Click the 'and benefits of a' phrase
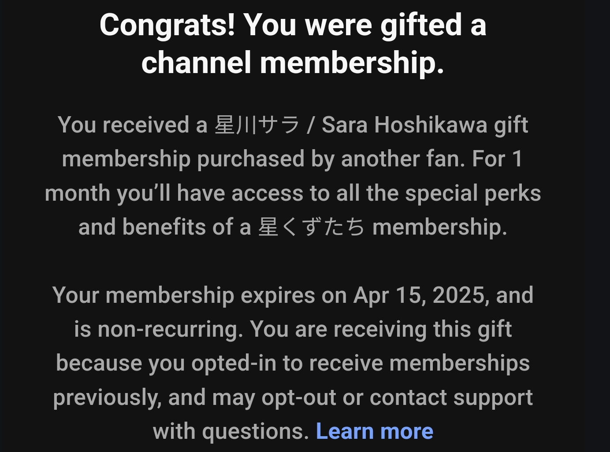 pos(165,228)
